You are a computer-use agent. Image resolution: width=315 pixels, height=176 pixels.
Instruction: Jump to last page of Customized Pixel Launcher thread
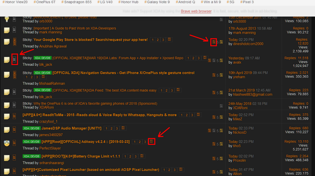[181, 169]
